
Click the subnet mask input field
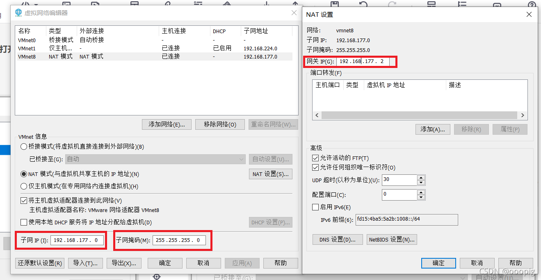point(179,240)
